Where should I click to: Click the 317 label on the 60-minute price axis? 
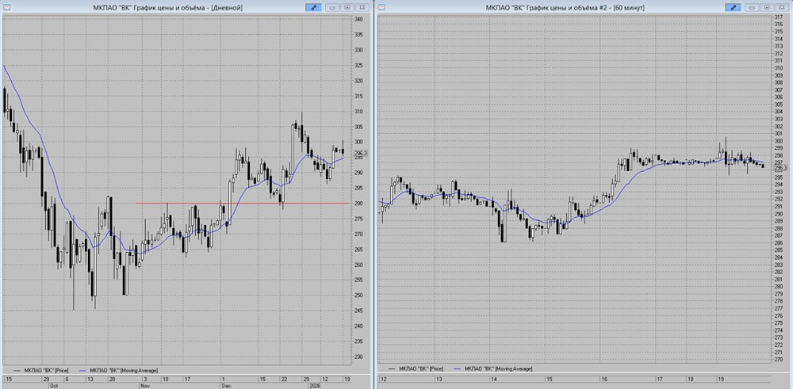779,17
